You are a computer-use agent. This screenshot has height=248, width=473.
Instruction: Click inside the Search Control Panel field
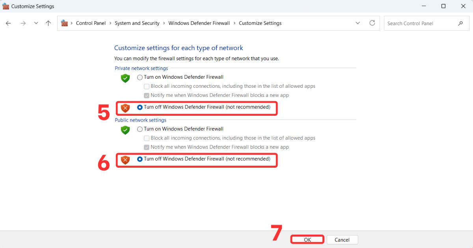point(422,23)
